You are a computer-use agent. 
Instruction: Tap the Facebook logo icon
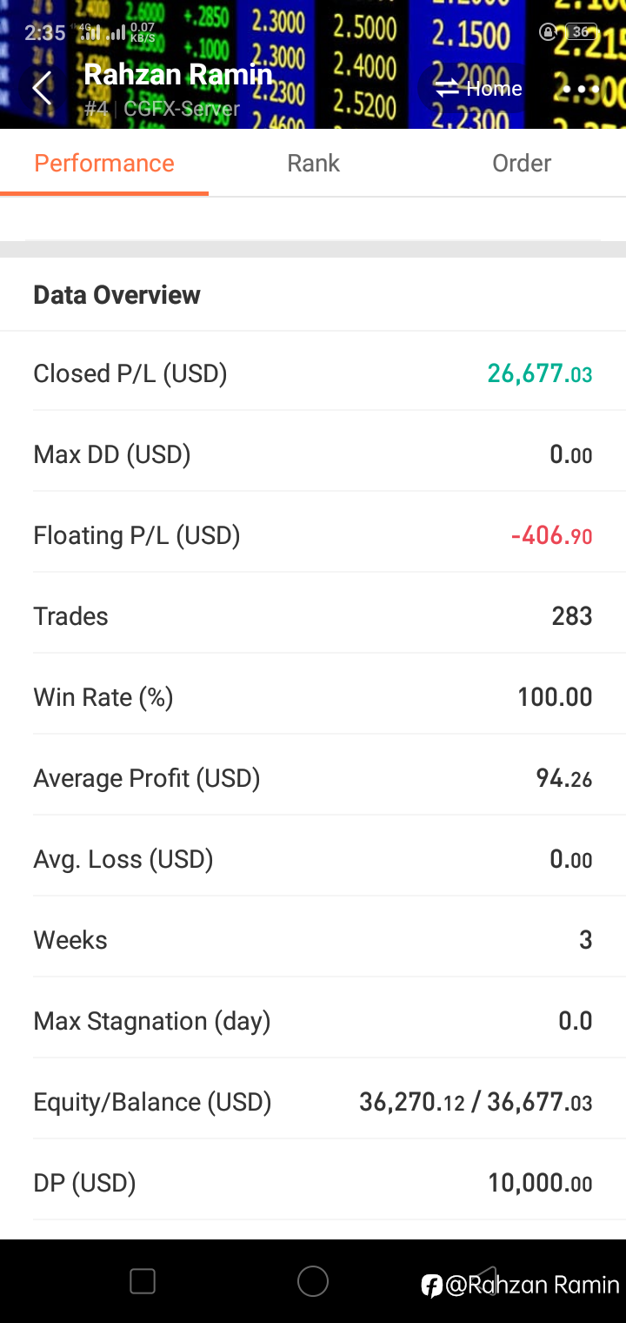431,1286
